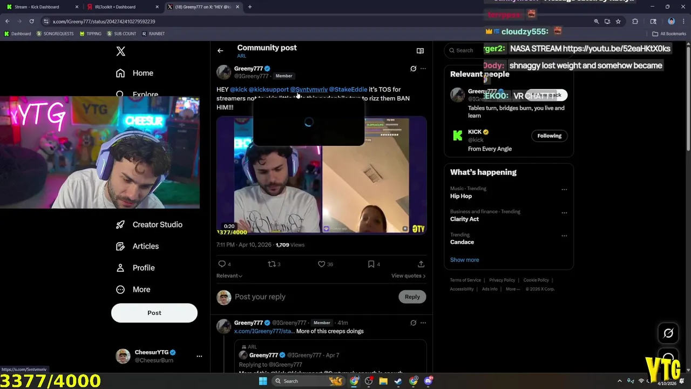Click Grok icon on the reply from 41m ago
This screenshot has width=691, height=389.
[x=414, y=323]
